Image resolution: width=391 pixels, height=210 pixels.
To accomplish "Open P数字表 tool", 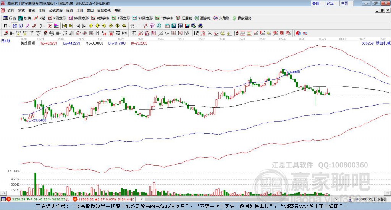I will [100, 18].
